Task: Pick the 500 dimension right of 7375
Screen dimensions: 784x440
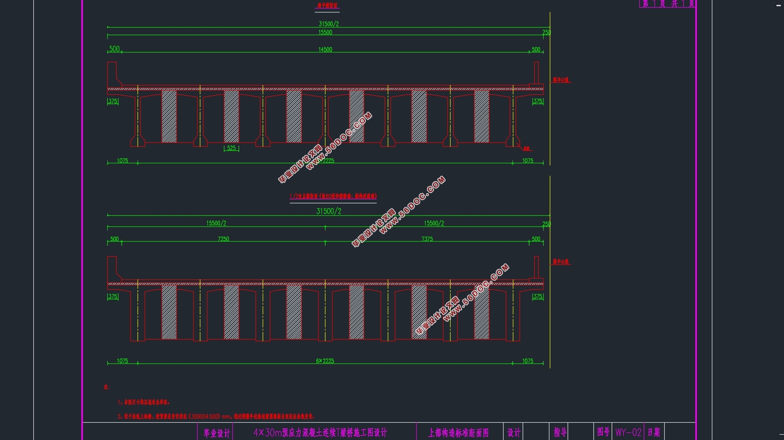Action: click(x=536, y=239)
